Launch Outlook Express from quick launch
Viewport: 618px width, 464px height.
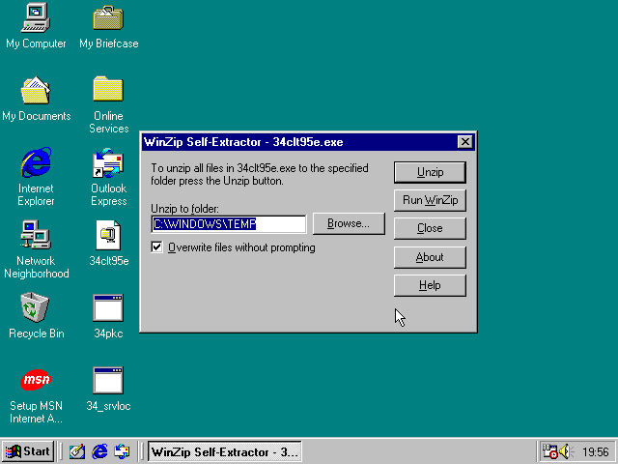click(x=122, y=451)
